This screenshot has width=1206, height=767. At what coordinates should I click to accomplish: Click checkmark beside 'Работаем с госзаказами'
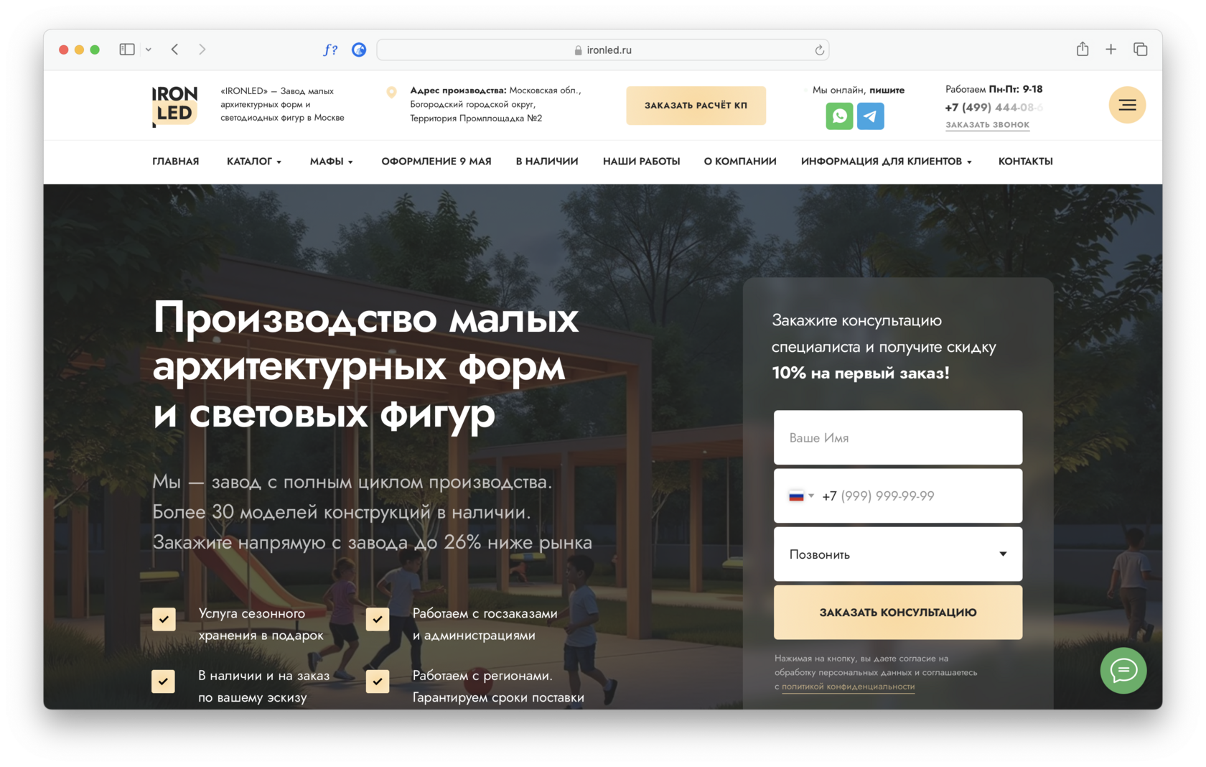pyautogui.click(x=378, y=619)
